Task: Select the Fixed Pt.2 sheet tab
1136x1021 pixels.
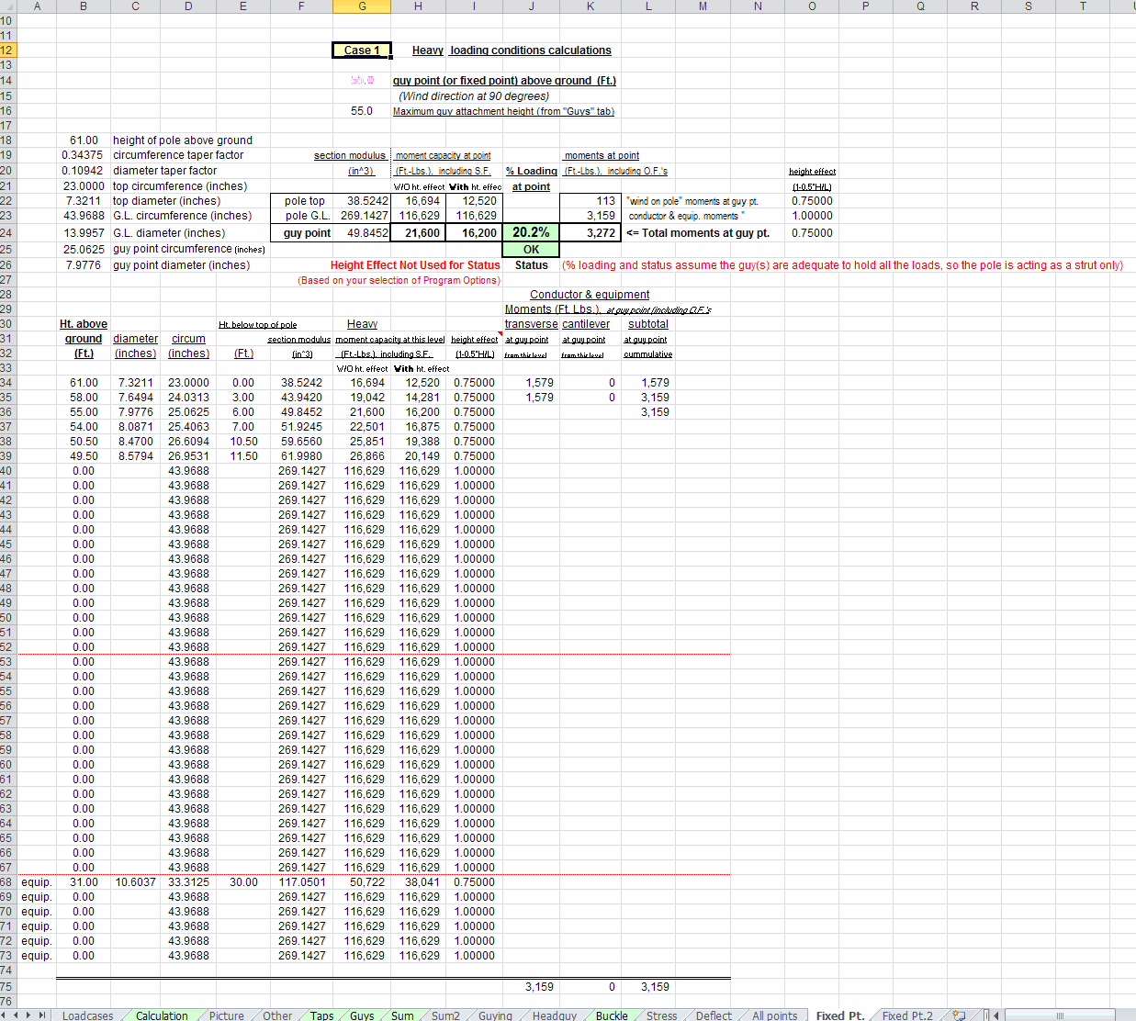Action: click(906, 1015)
